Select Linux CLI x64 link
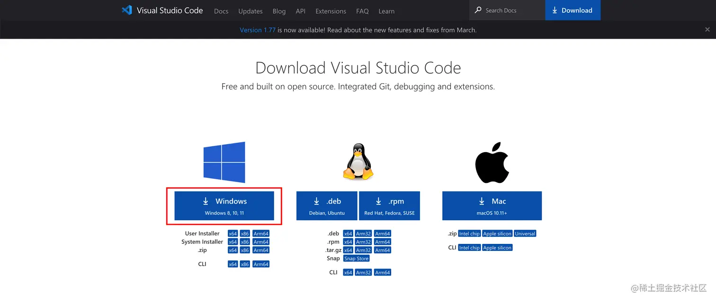The image size is (716, 302). coord(348,272)
